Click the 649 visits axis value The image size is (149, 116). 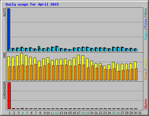coord(4,55)
